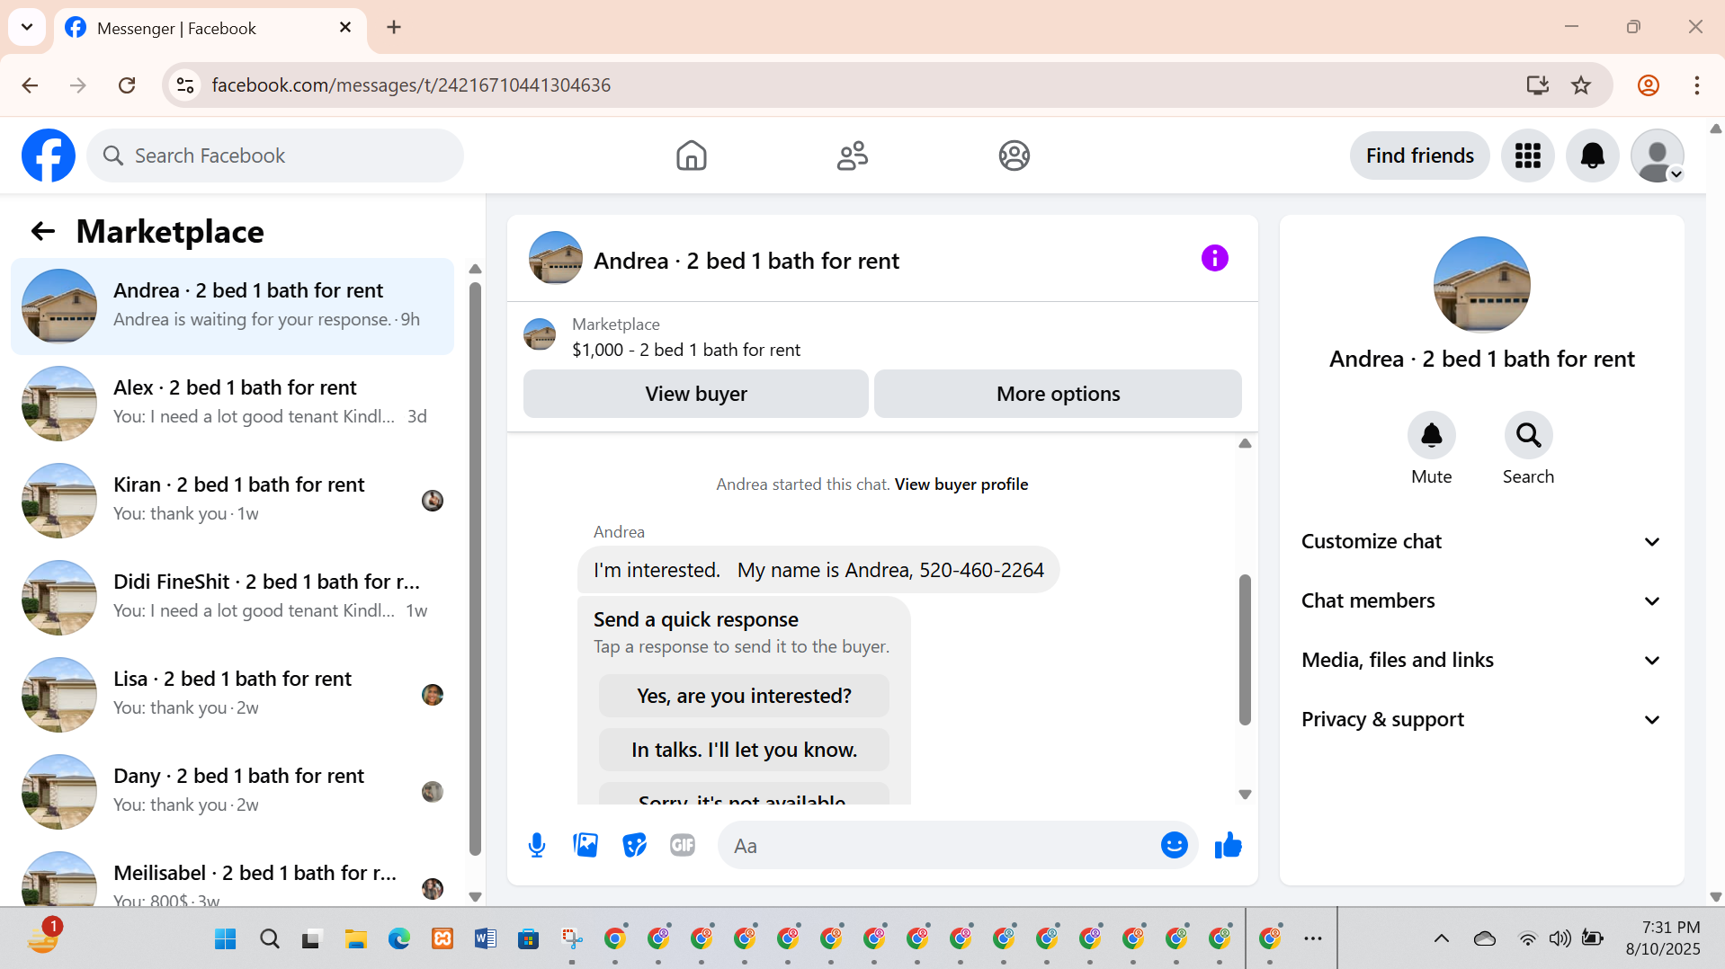Expand Media, files and links section
Viewport: 1725px width, 969px height.
point(1481,660)
